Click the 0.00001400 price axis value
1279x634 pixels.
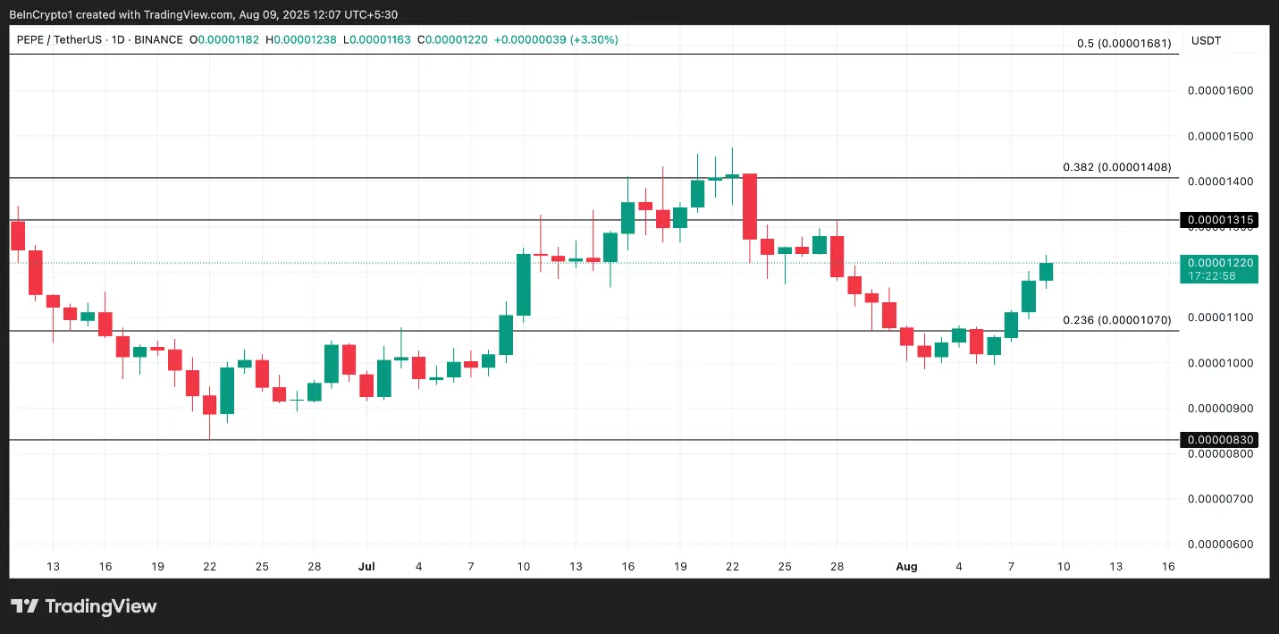coord(1220,182)
